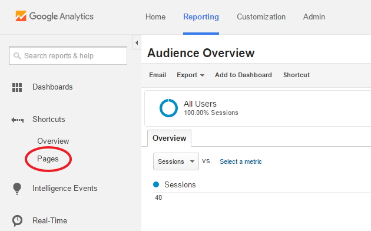Click the blue Sessions legend dot
This screenshot has height=231, width=371.
coord(156,184)
